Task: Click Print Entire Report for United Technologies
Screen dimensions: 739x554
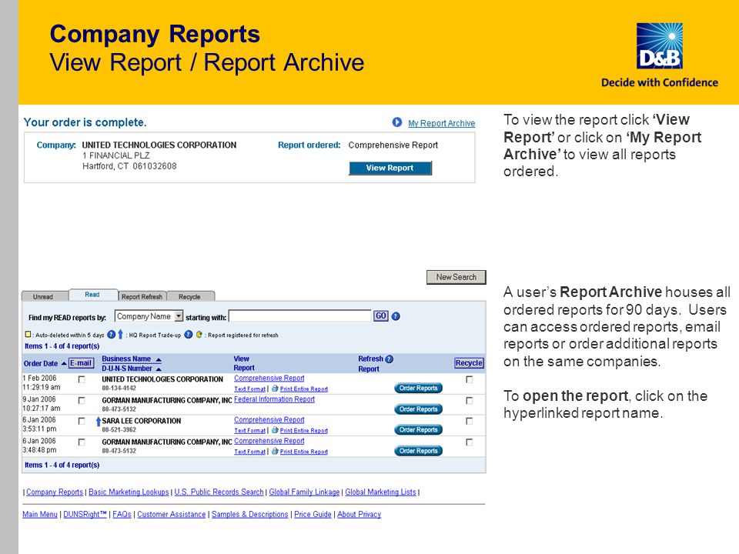Action: coord(304,389)
